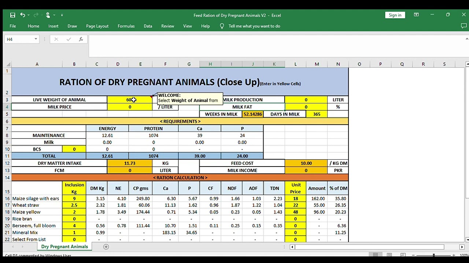Open the Draw ribbon tab
This screenshot has height=263, width=469.
[x=72, y=26]
